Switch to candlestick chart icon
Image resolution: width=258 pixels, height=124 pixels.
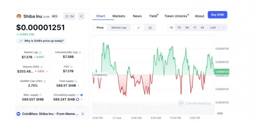tap(150, 28)
